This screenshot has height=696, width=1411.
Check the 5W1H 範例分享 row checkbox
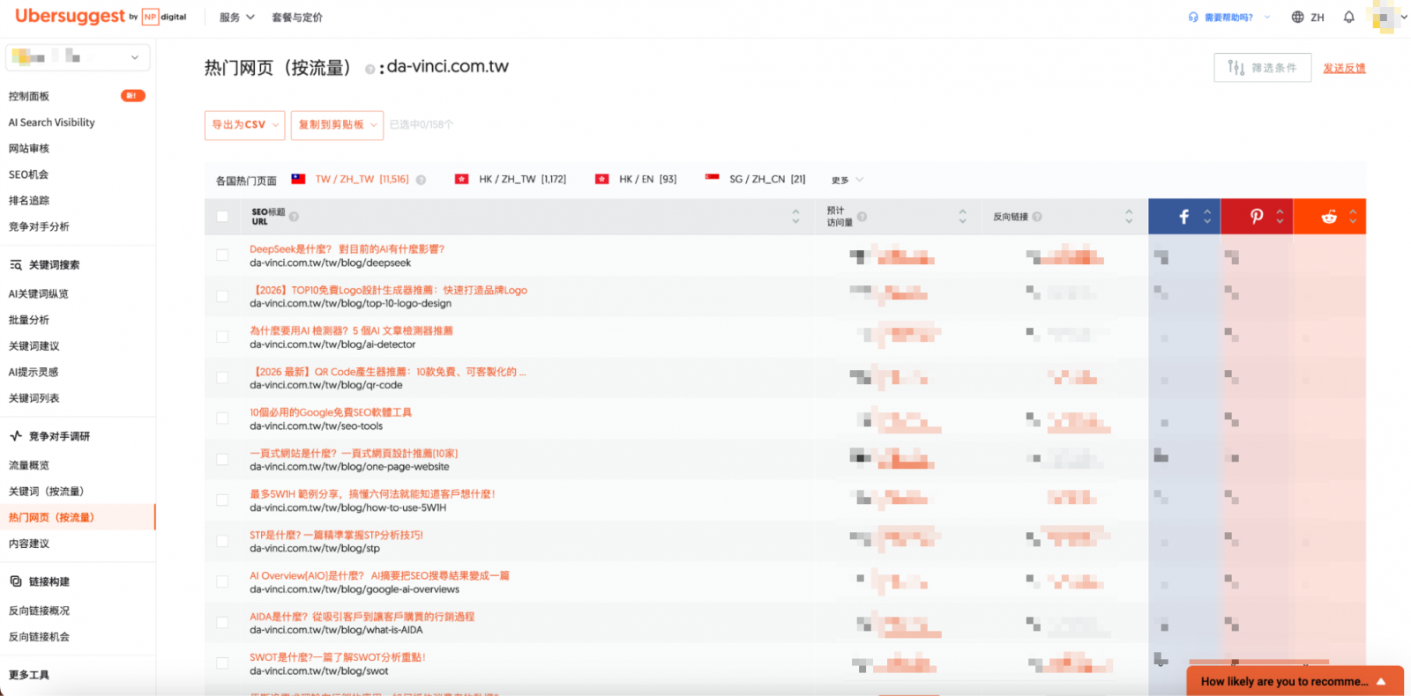point(222,500)
